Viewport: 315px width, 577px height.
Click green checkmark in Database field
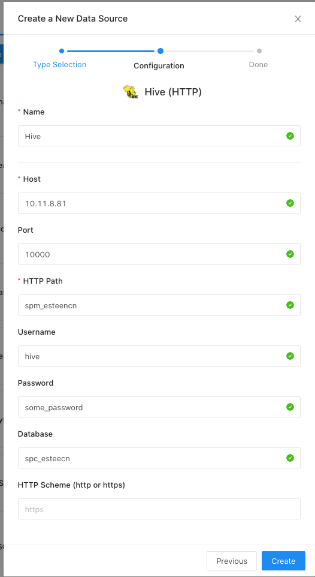pyautogui.click(x=290, y=458)
